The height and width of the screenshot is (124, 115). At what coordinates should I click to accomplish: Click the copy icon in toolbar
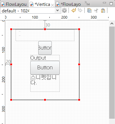pyautogui.click(x=89, y=10)
